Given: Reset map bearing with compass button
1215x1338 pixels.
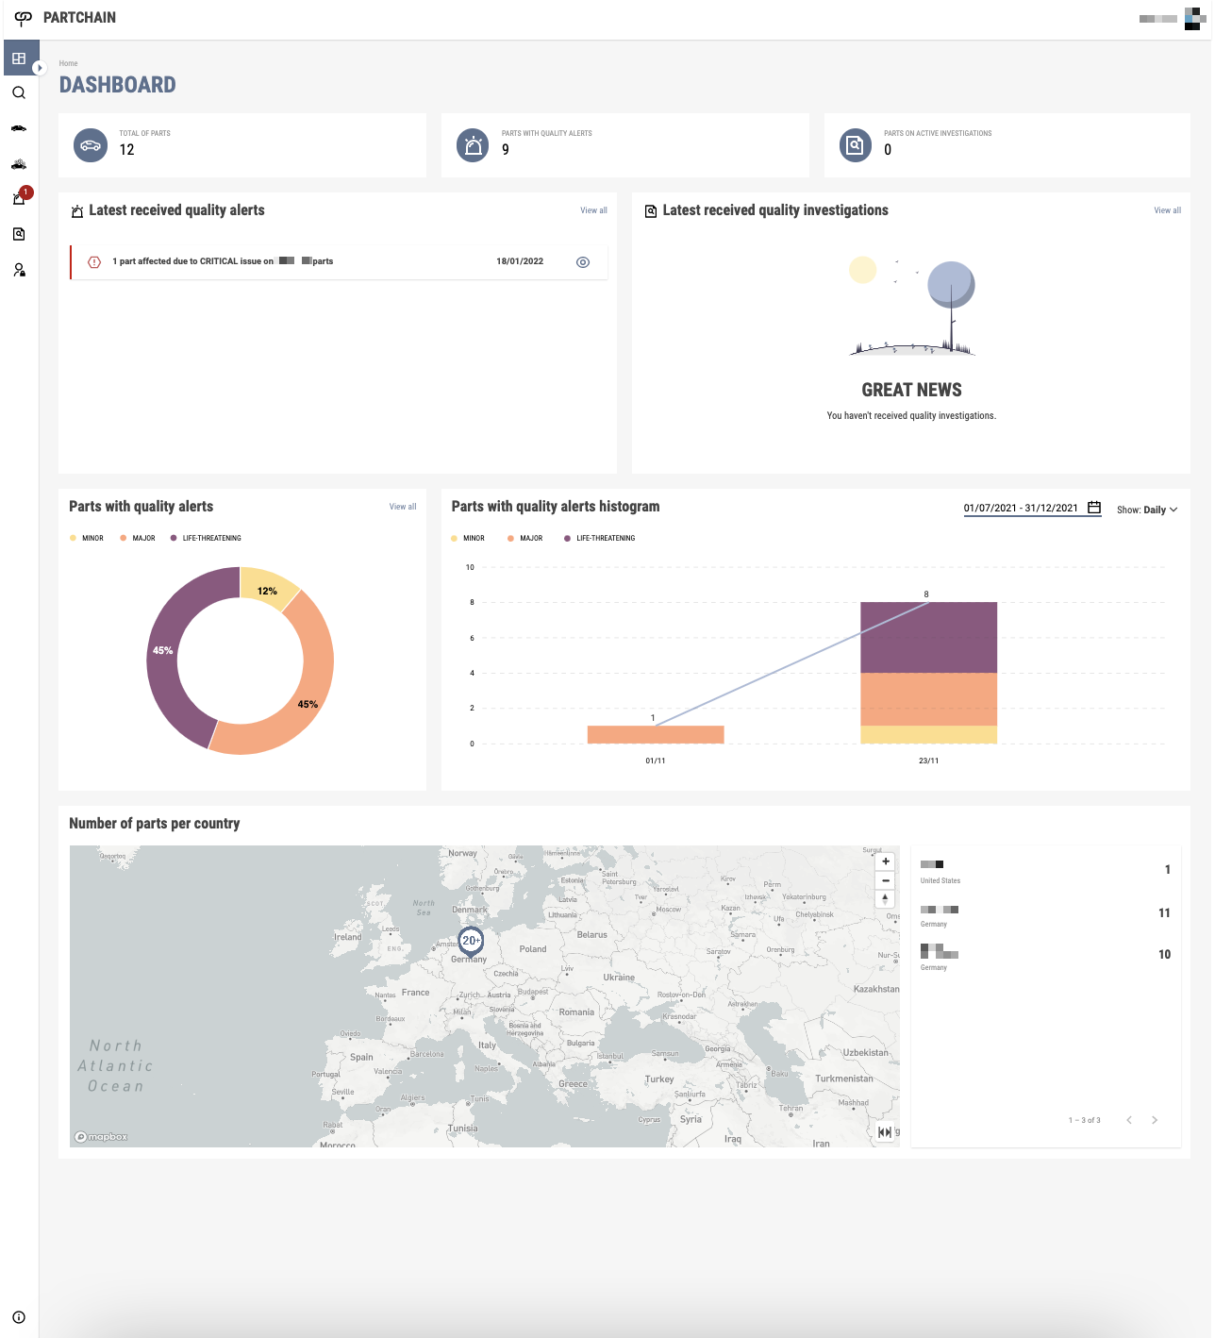Looking at the screenshot, I should [886, 898].
